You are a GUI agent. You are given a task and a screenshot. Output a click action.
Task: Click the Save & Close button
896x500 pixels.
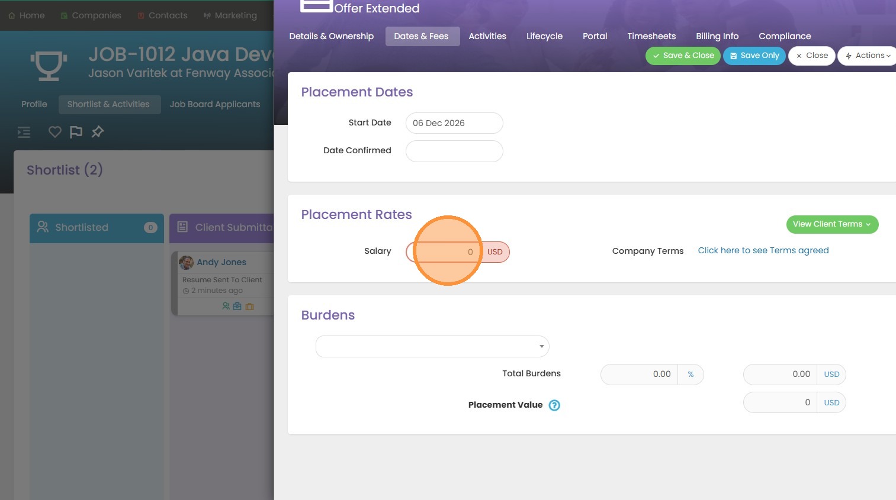click(x=683, y=56)
